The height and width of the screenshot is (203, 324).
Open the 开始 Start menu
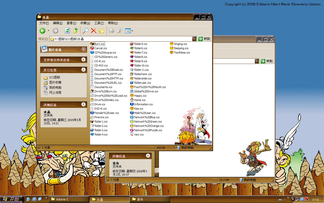pyautogui.click(x=12, y=199)
